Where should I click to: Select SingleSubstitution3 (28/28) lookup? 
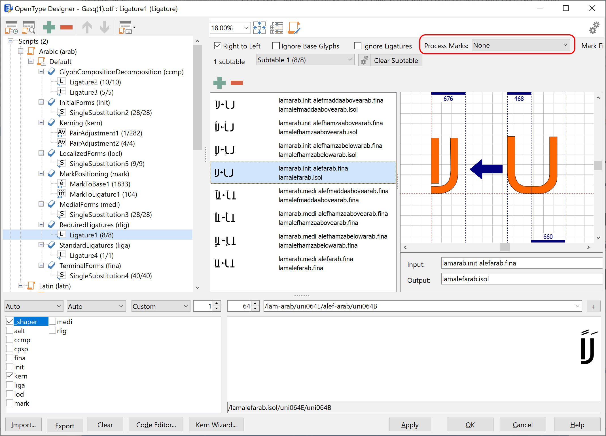coord(111,214)
